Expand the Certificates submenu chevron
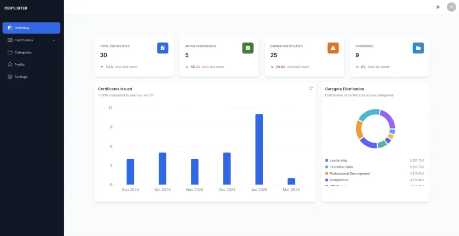 click(54, 40)
